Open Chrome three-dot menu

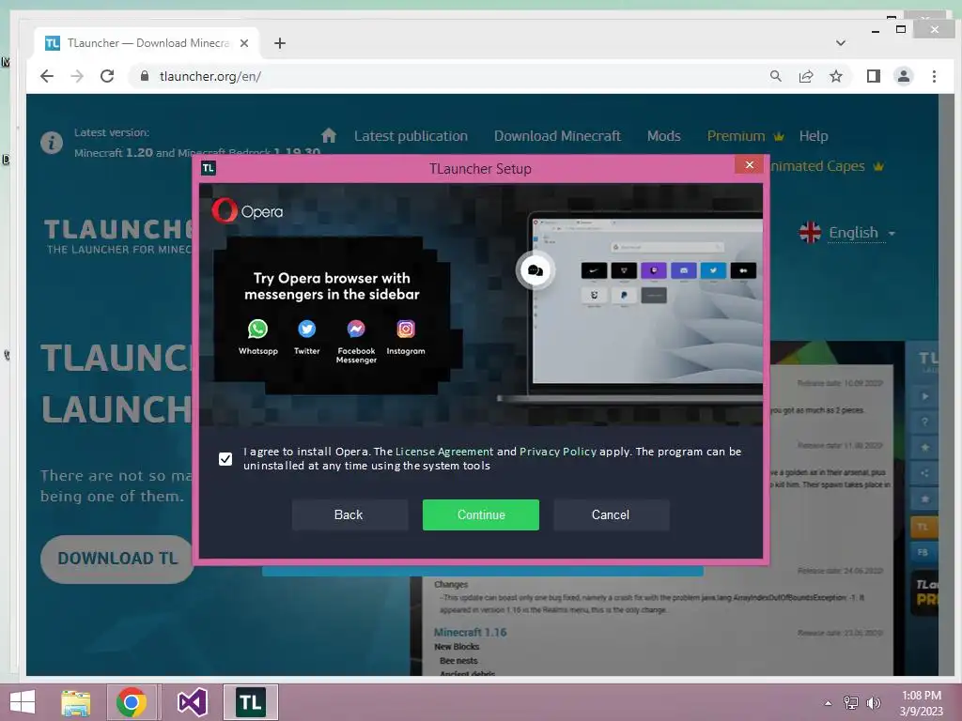(x=934, y=76)
